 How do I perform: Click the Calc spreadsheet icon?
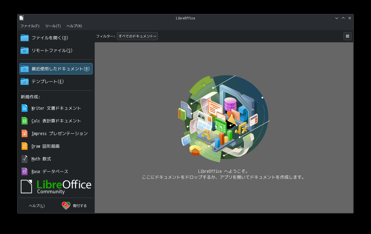(x=25, y=121)
